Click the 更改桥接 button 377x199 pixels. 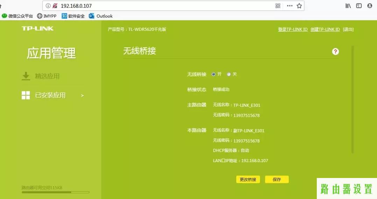tap(248, 179)
